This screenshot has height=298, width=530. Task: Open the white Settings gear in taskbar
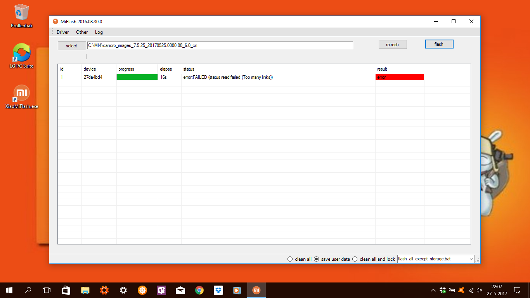(123, 290)
